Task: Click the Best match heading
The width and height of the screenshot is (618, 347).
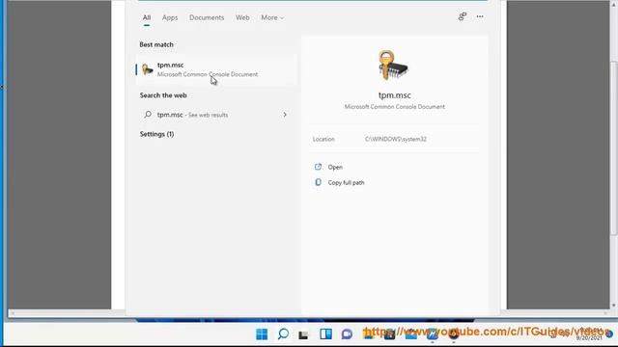Action: 156,44
